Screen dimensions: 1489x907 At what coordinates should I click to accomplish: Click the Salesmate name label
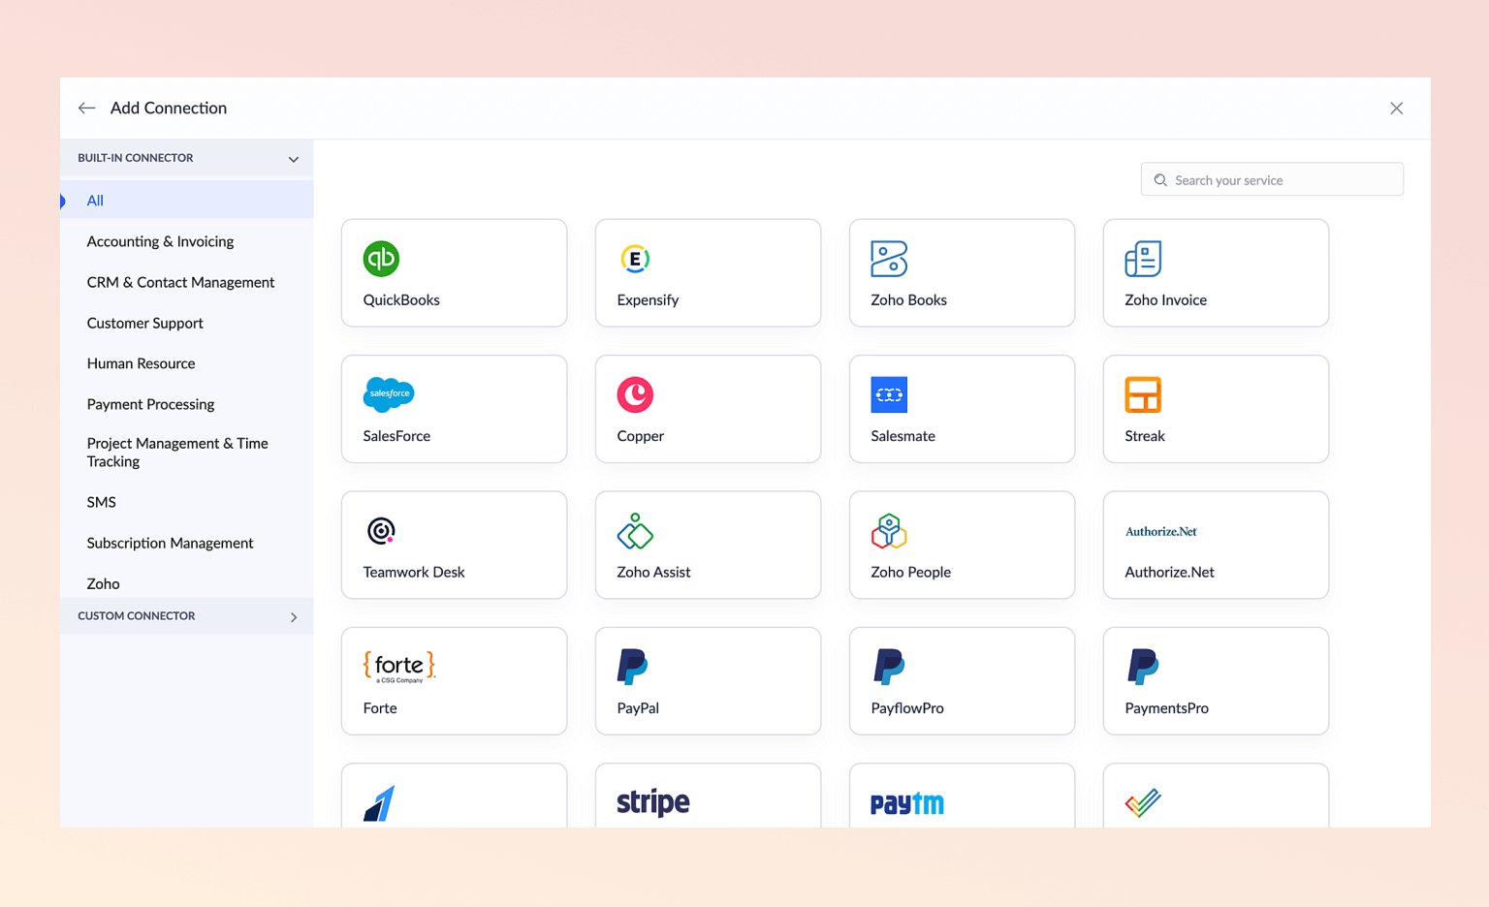903,436
